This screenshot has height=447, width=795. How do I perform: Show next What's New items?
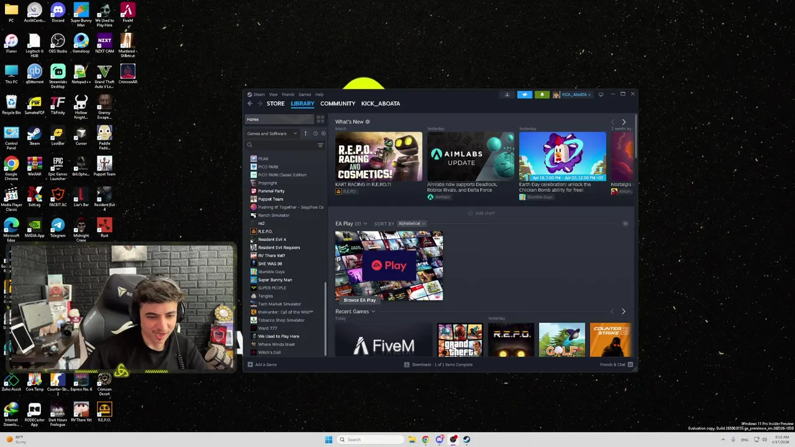click(x=624, y=122)
